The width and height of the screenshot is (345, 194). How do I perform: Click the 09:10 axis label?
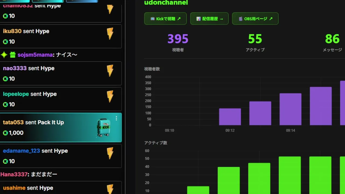click(x=170, y=130)
